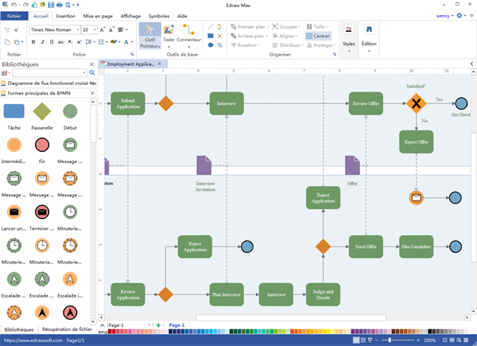The height and width of the screenshot is (346, 477).
Task: Switch to the Mise en page tab
Action: pyautogui.click(x=98, y=16)
